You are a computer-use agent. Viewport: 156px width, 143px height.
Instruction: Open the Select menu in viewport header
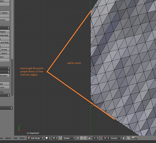pos(8,138)
